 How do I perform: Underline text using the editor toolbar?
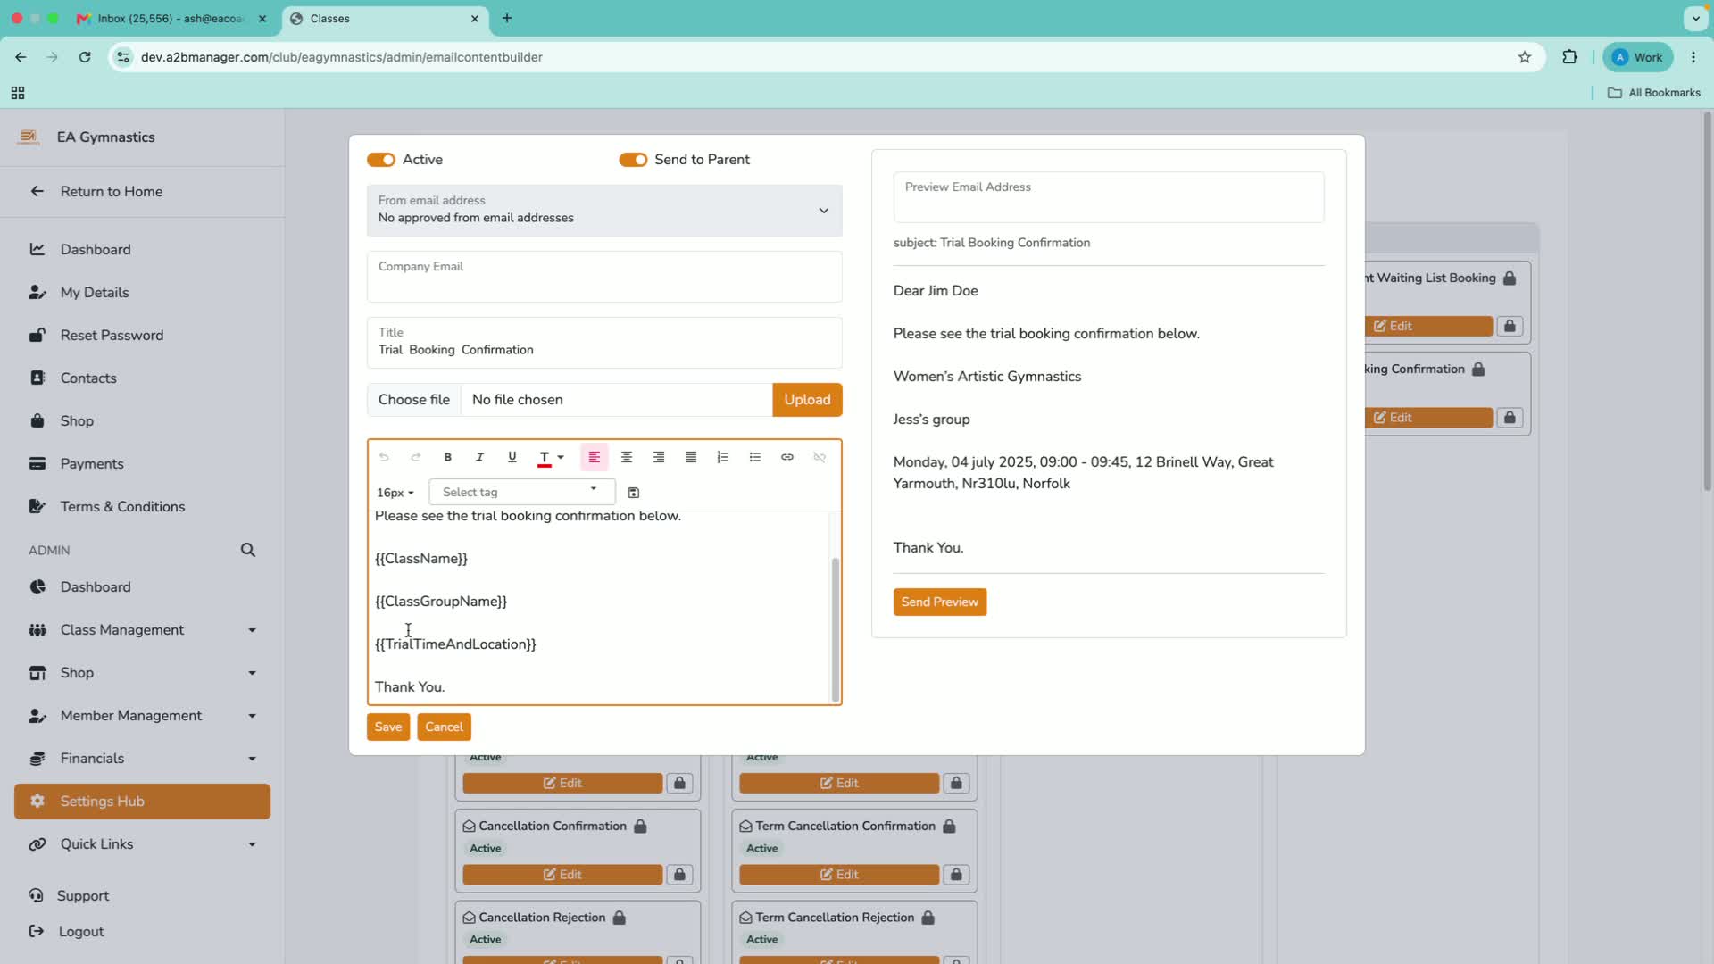click(512, 457)
